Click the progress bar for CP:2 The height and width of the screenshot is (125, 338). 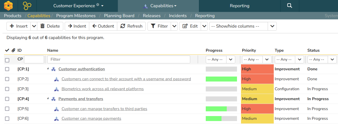221,79
